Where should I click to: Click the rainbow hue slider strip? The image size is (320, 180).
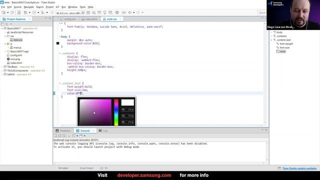point(116,112)
